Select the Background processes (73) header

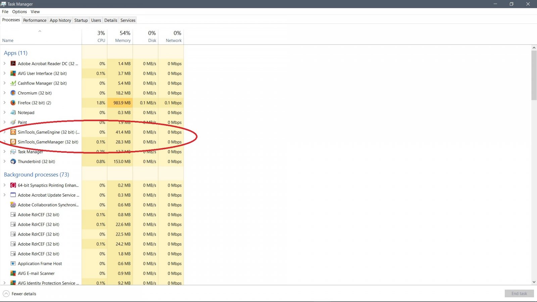(37, 174)
